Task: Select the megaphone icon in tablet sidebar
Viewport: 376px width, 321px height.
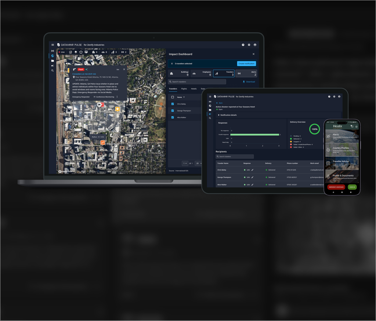Action: (210, 114)
